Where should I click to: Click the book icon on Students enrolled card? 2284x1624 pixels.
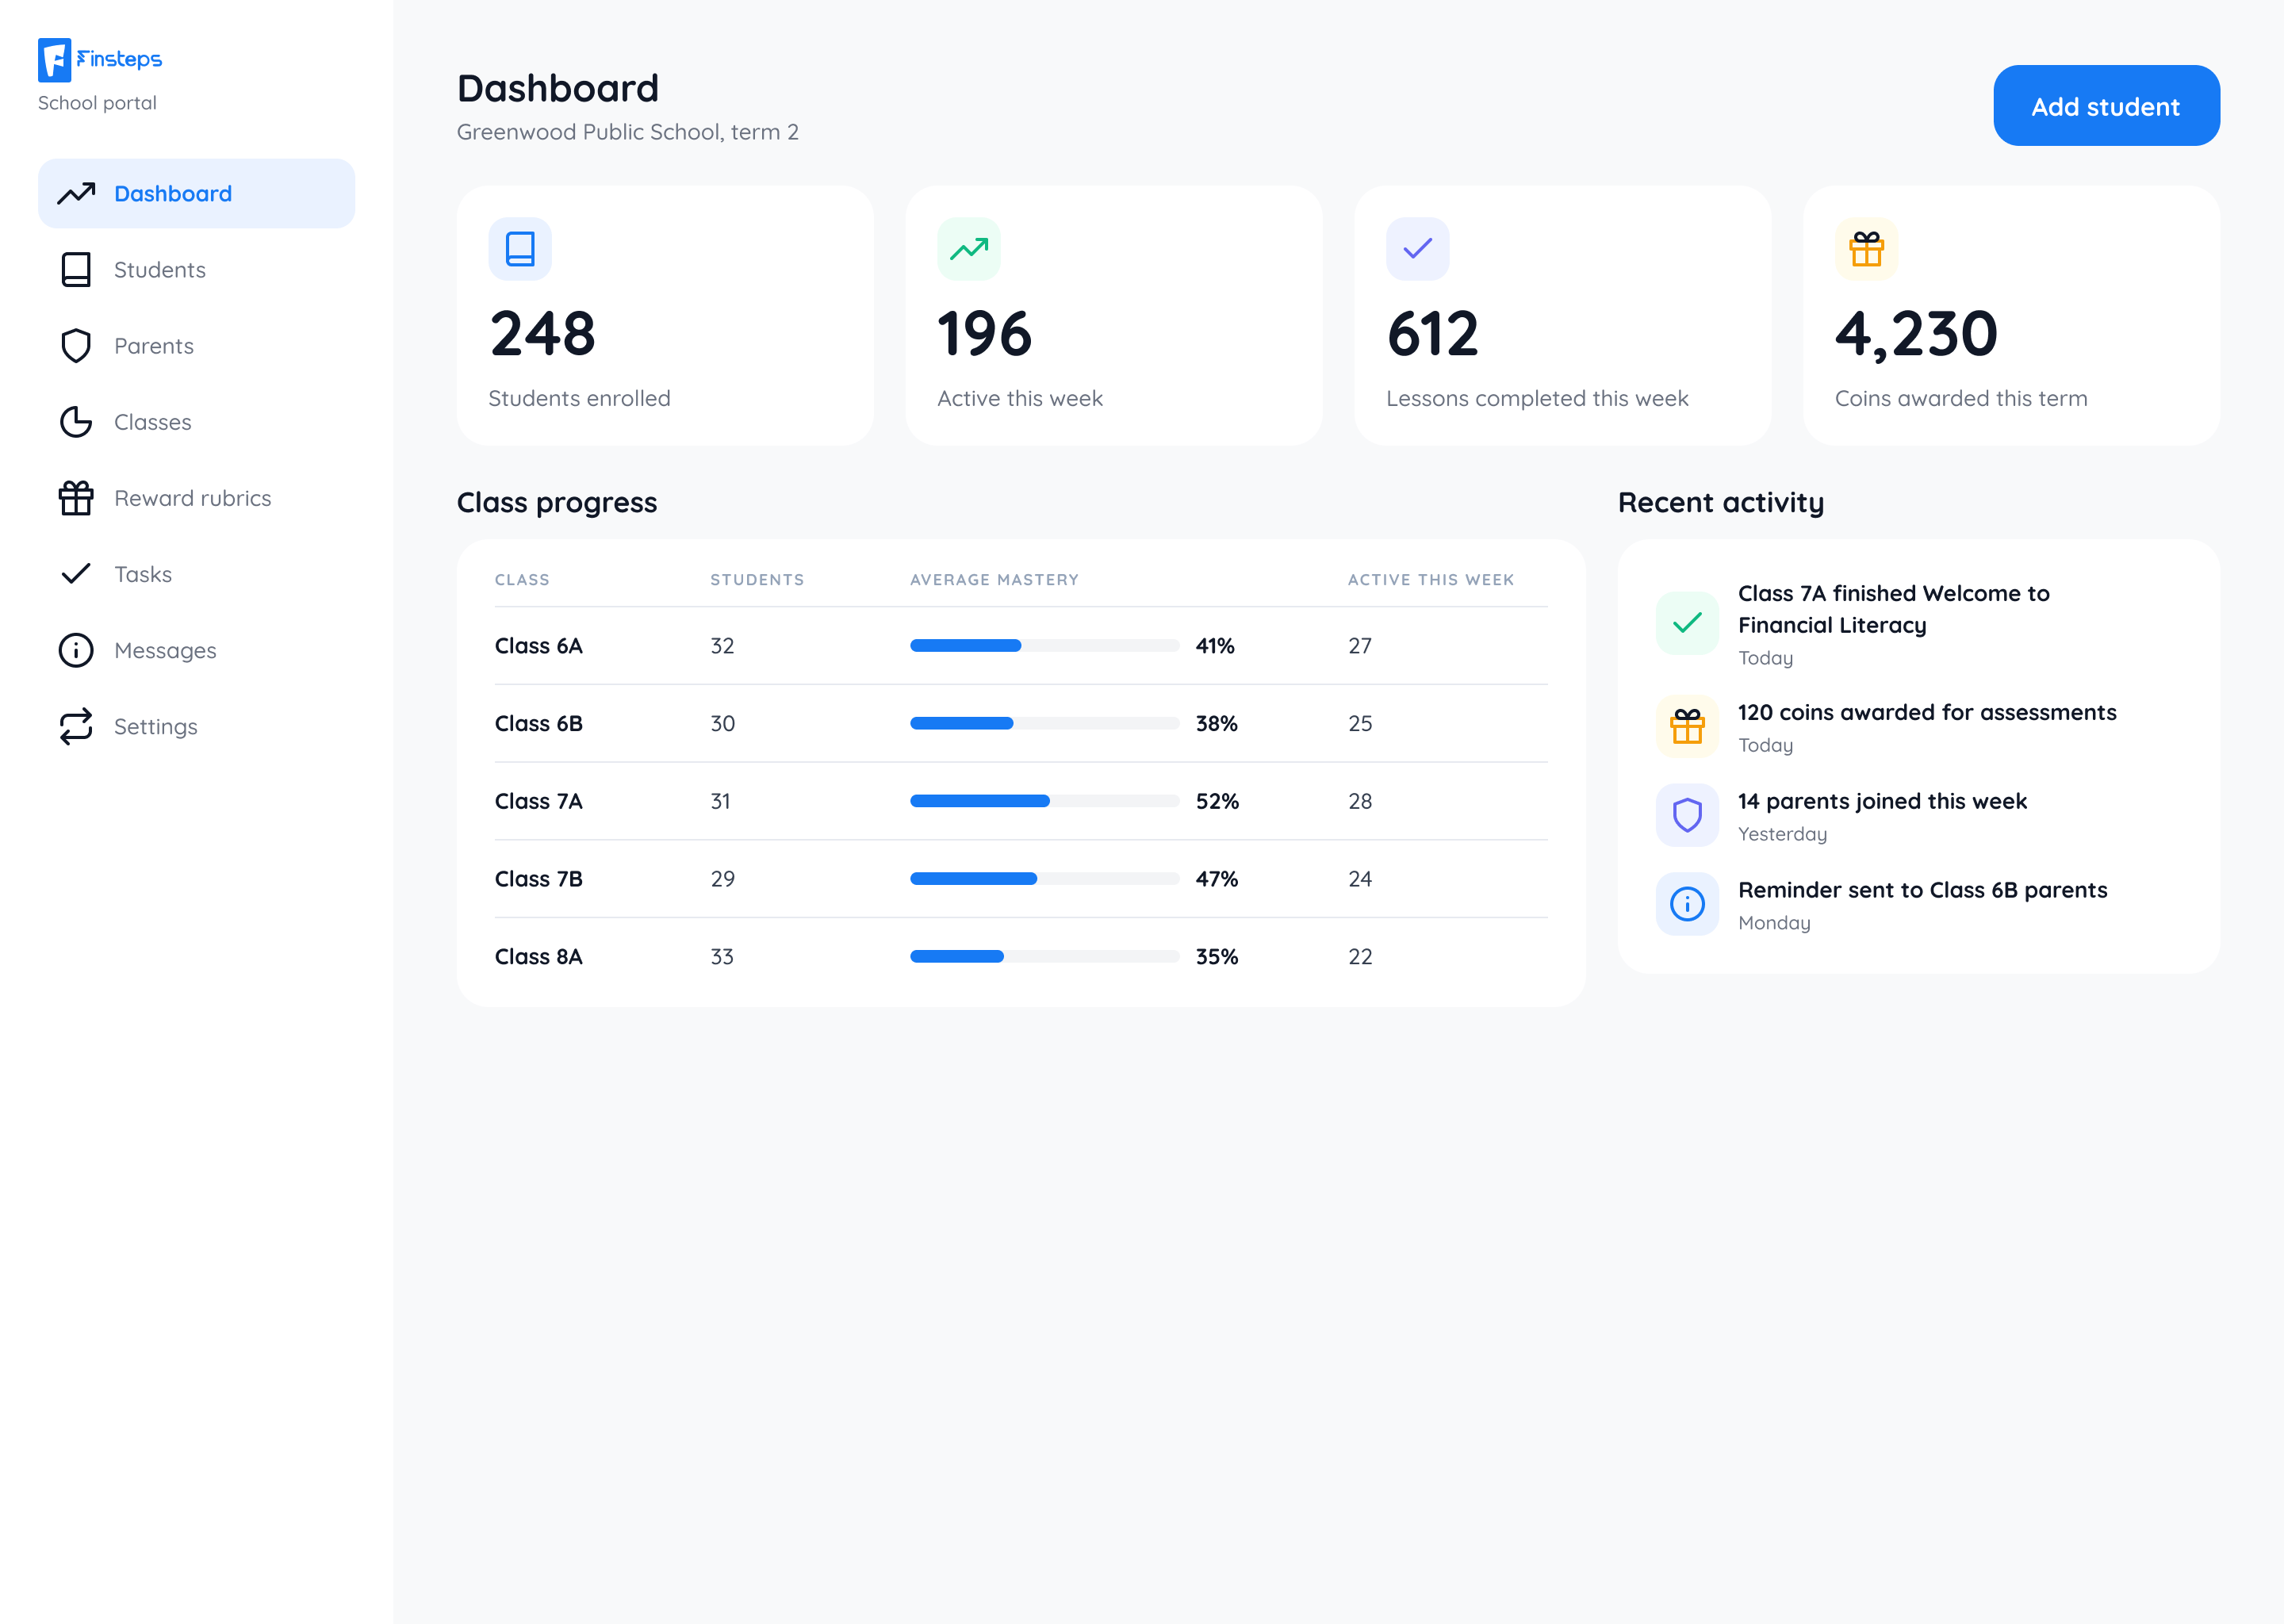[520, 249]
